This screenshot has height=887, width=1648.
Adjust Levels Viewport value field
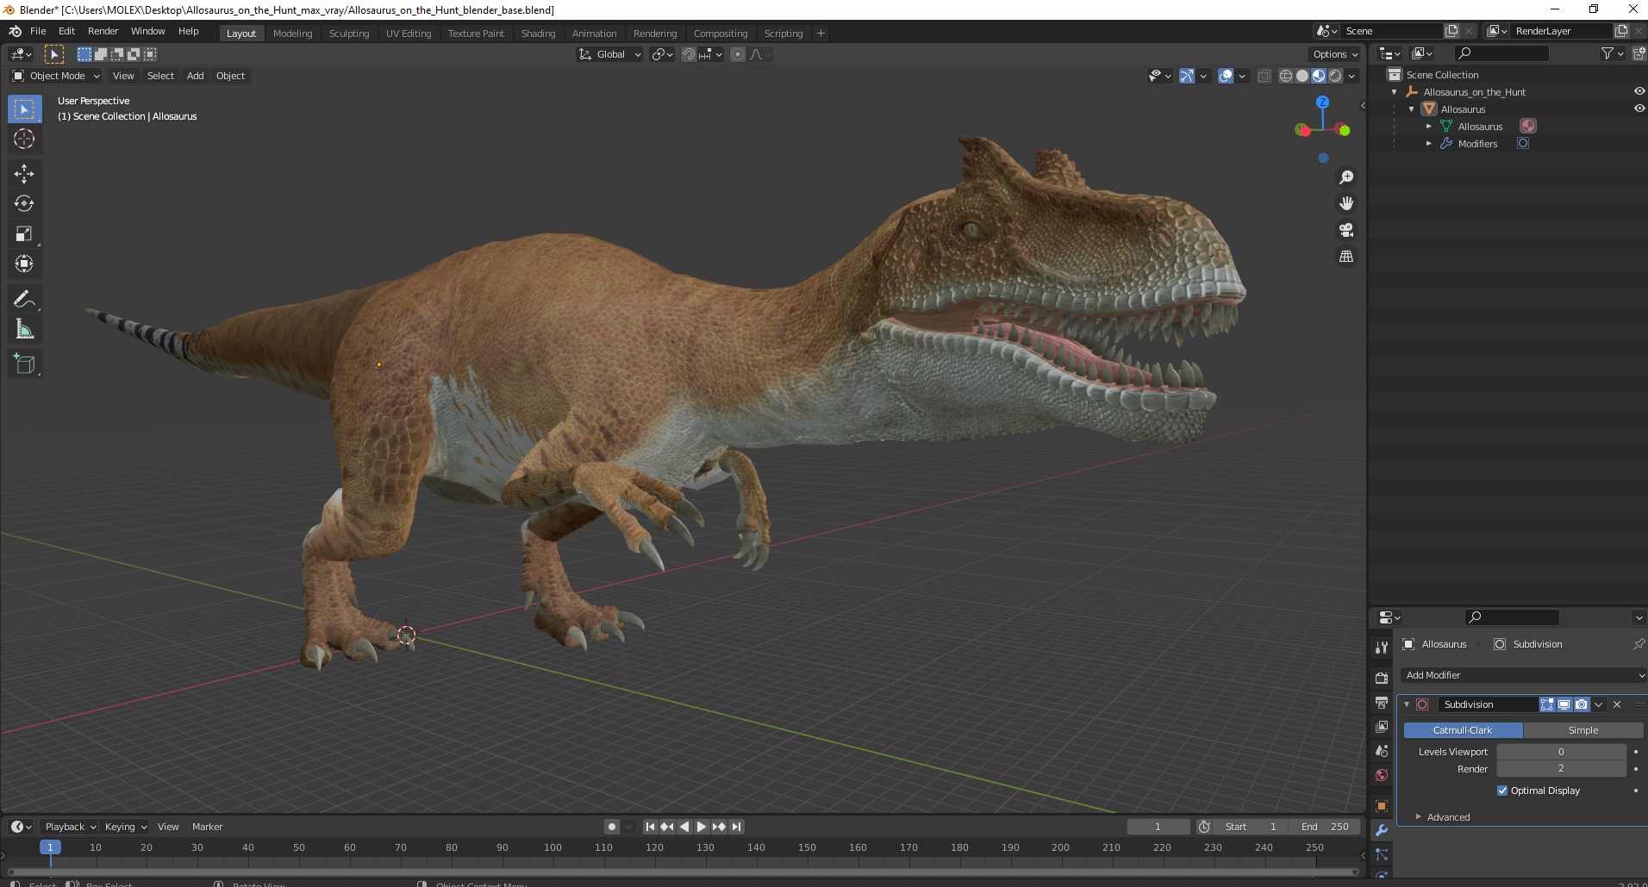pyautogui.click(x=1561, y=752)
